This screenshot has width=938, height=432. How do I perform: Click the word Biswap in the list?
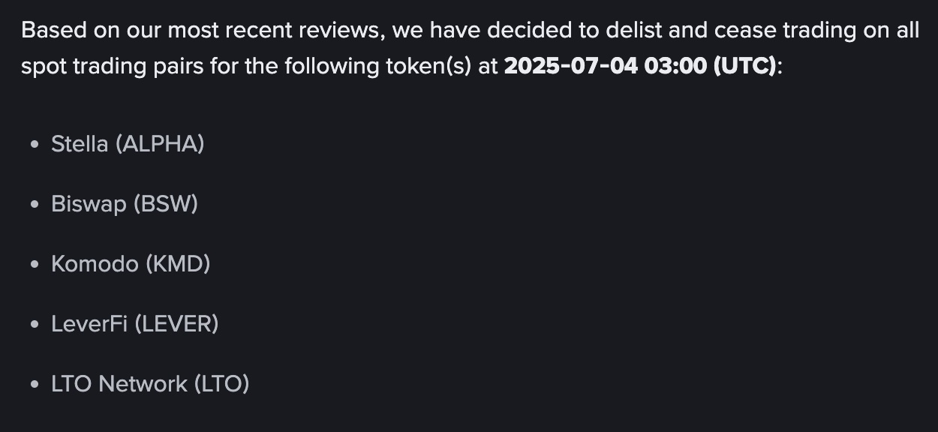[89, 204]
